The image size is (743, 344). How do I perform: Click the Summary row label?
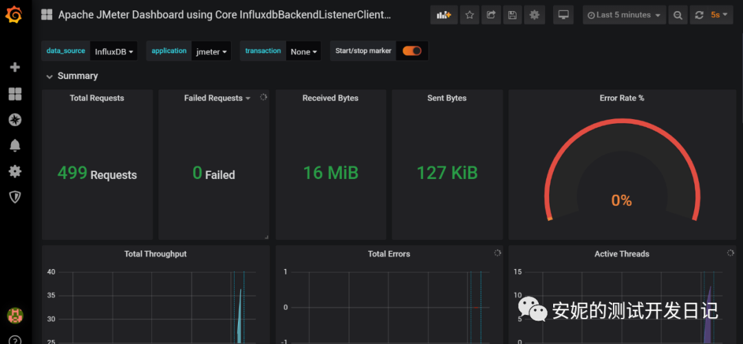78,76
